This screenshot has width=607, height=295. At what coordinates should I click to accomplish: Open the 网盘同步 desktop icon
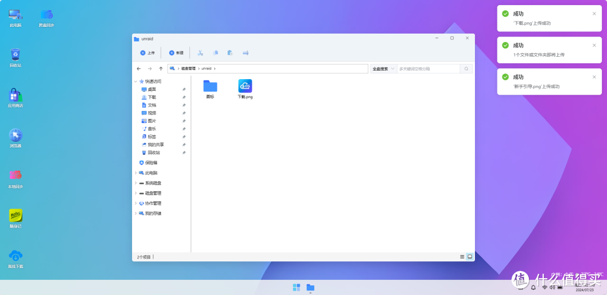click(47, 18)
